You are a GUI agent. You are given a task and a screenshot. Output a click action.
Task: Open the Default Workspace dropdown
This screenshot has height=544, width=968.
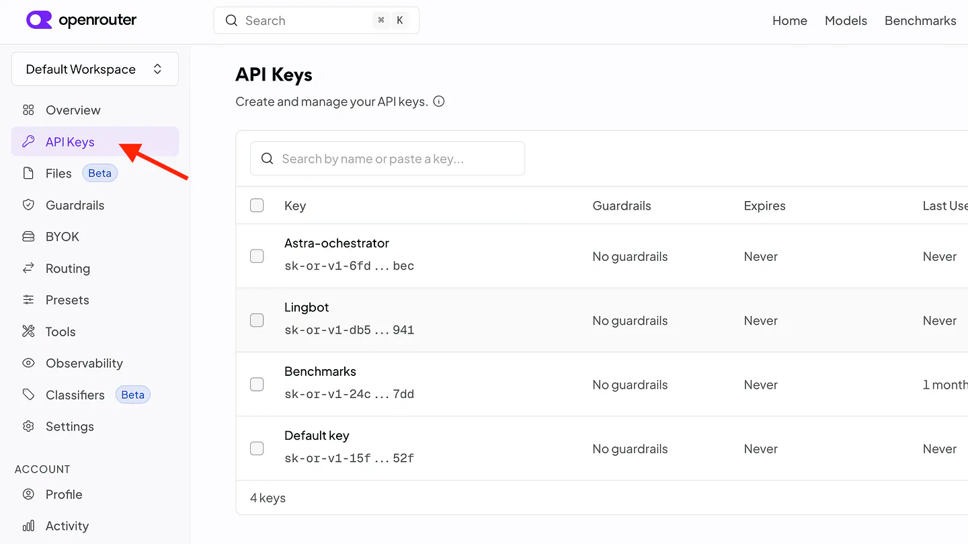point(95,69)
